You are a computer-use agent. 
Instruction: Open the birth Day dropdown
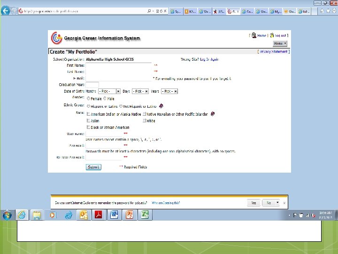tap(140, 91)
